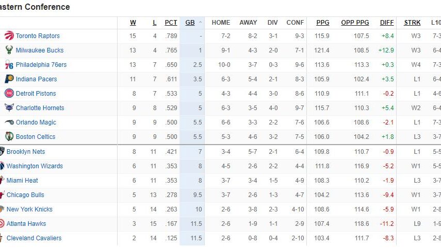Sort by DIFF column header
Image resolution: width=441 pixels, height=248 pixels.
(387, 23)
